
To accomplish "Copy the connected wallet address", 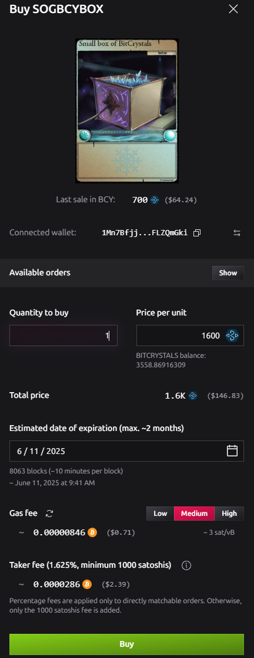I will point(196,232).
